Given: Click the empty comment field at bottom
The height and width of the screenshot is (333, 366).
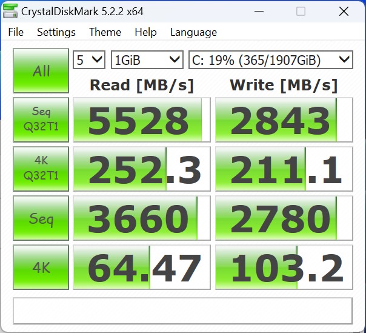Looking at the screenshot, I should (x=182, y=311).
